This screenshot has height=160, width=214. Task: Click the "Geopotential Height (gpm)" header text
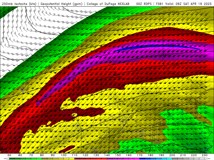(62, 4)
